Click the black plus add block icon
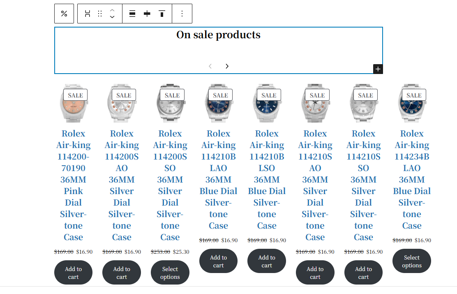Image resolution: width=457 pixels, height=294 pixels. tap(378, 69)
